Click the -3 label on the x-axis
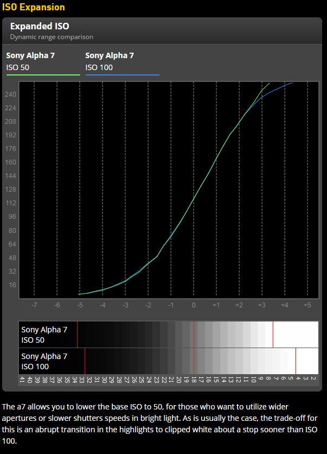The width and height of the screenshot is (327, 454). coord(125,305)
